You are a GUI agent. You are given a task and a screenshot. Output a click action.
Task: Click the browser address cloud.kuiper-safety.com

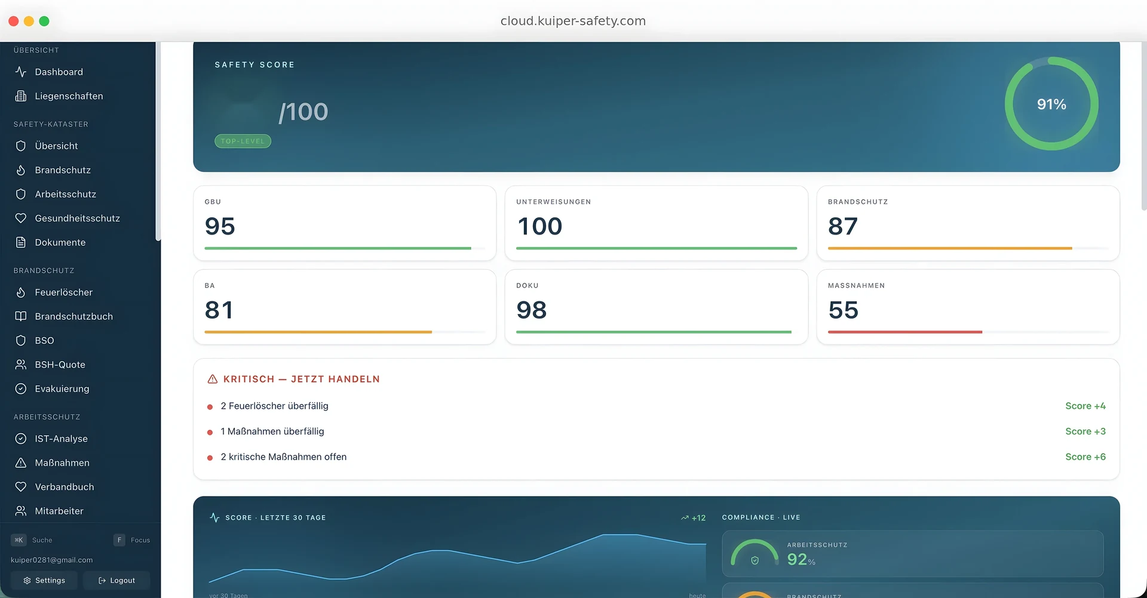(573, 21)
